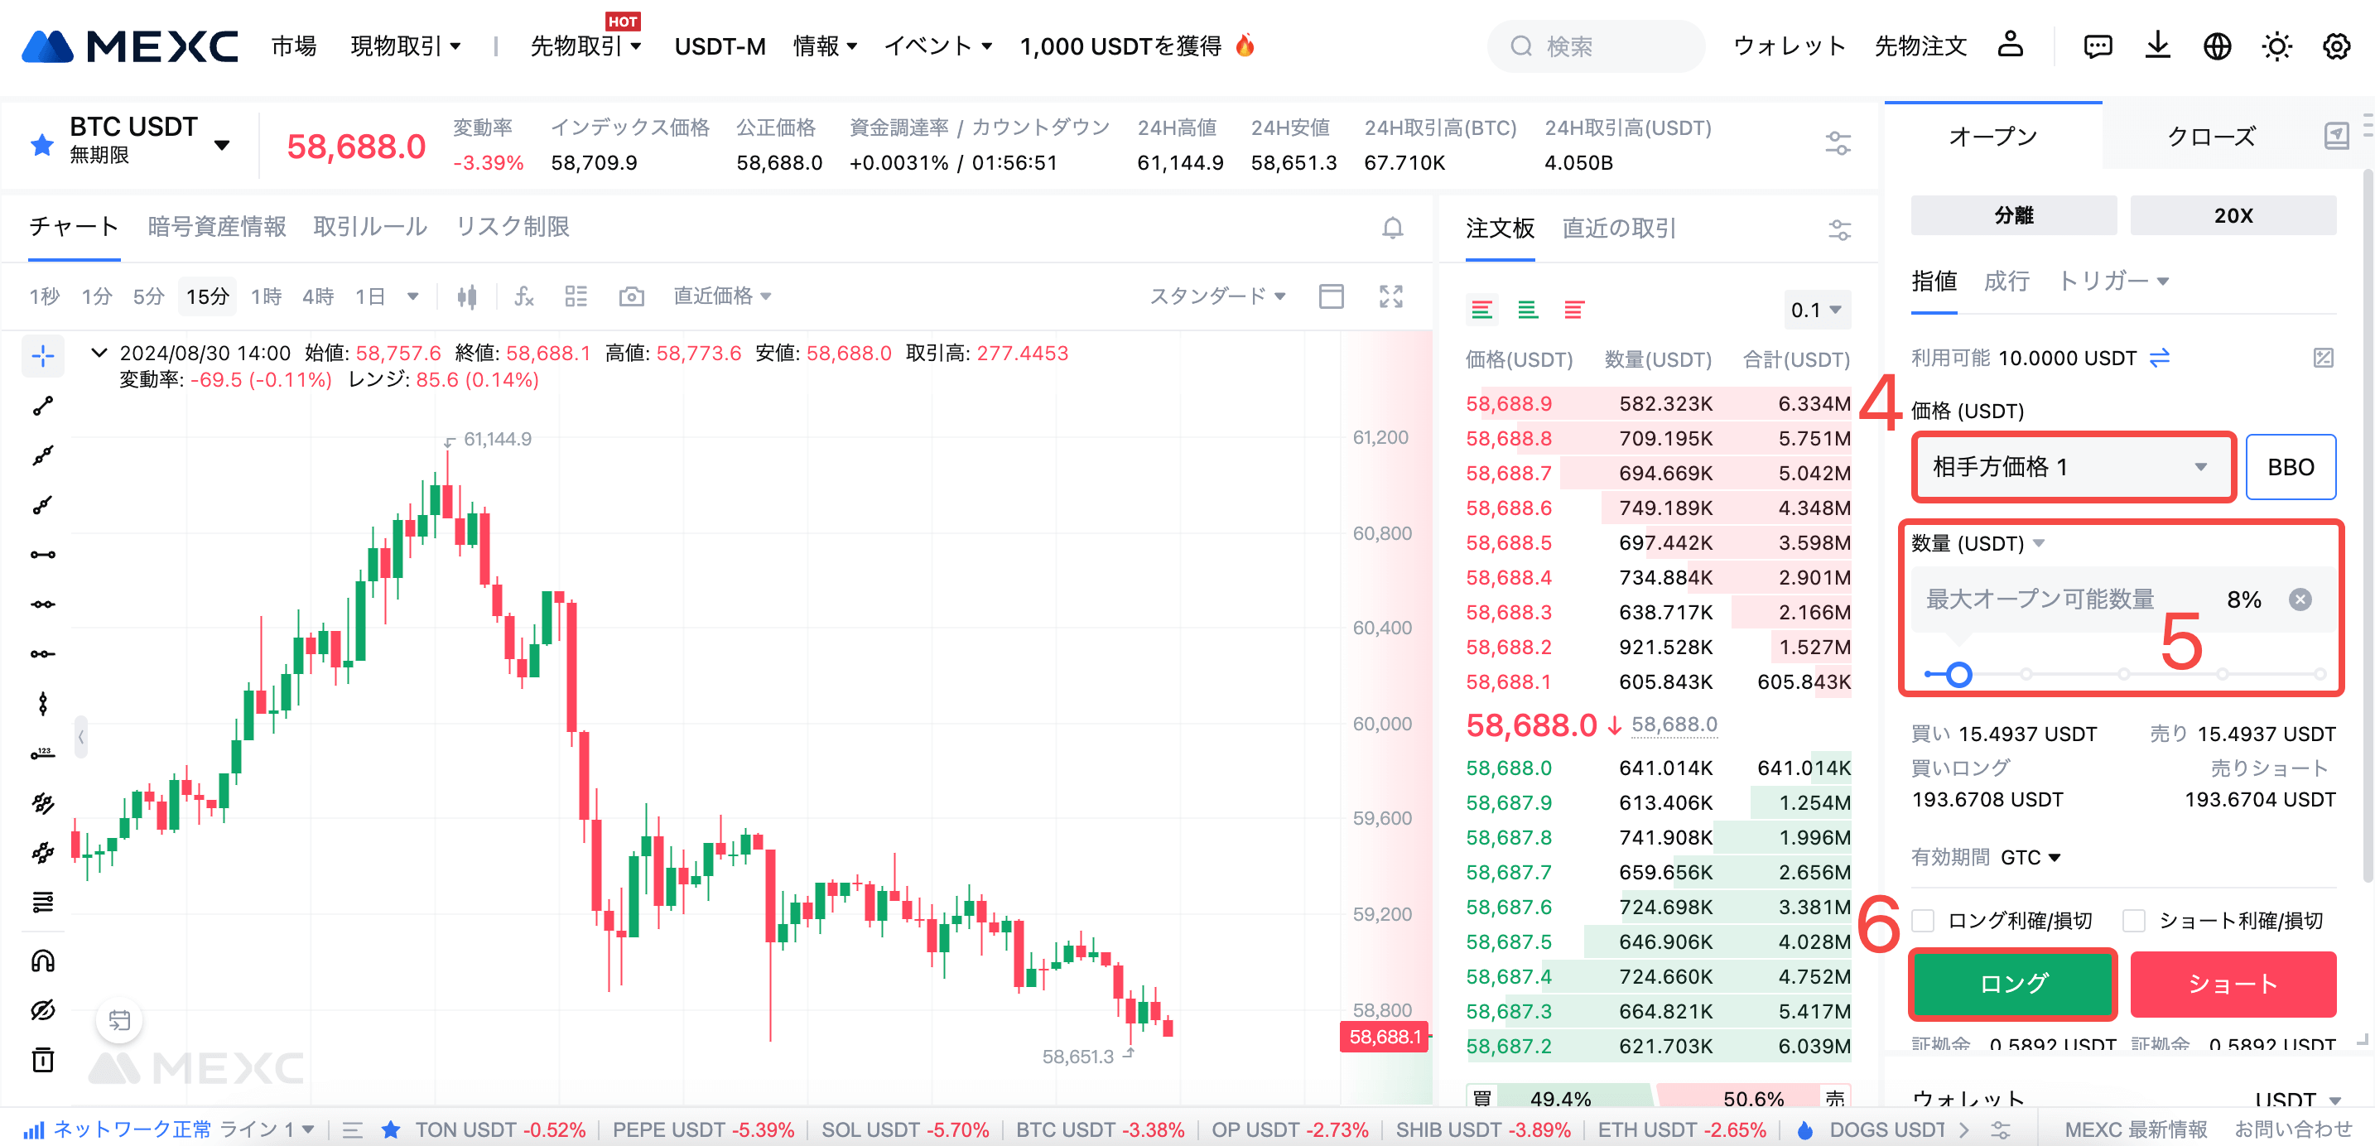This screenshot has height=1146, width=2375.
Task: Delete drawings trash icon
Action: (x=42, y=1060)
